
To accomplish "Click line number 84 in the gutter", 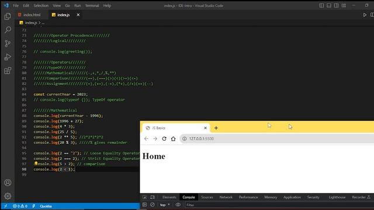I will click(x=24, y=94).
